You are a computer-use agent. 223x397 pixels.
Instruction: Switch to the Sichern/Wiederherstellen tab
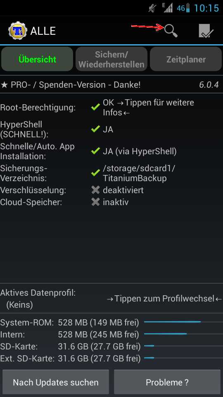(111, 59)
